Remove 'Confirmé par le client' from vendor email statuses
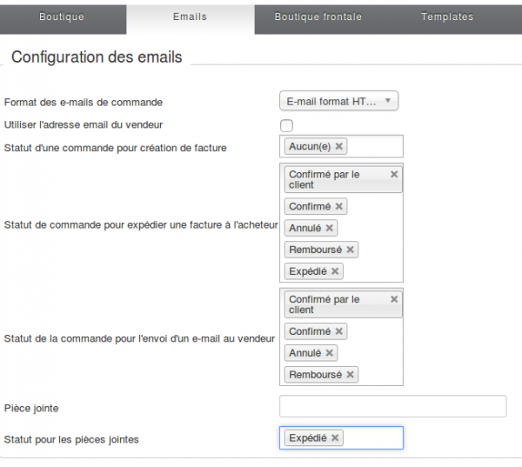The height and width of the screenshot is (467, 522). (394, 300)
